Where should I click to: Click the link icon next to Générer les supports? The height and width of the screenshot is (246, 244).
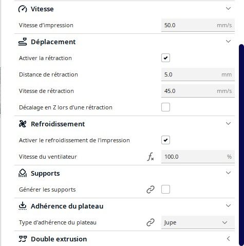click(151, 190)
